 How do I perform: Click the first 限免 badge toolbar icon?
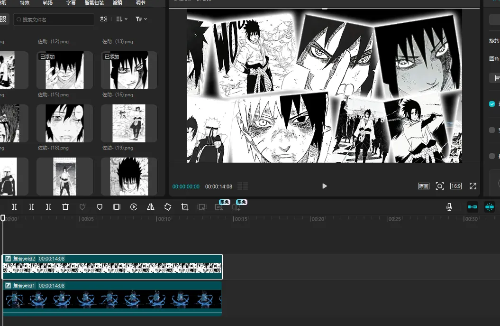pyautogui.click(x=219, y=207)
